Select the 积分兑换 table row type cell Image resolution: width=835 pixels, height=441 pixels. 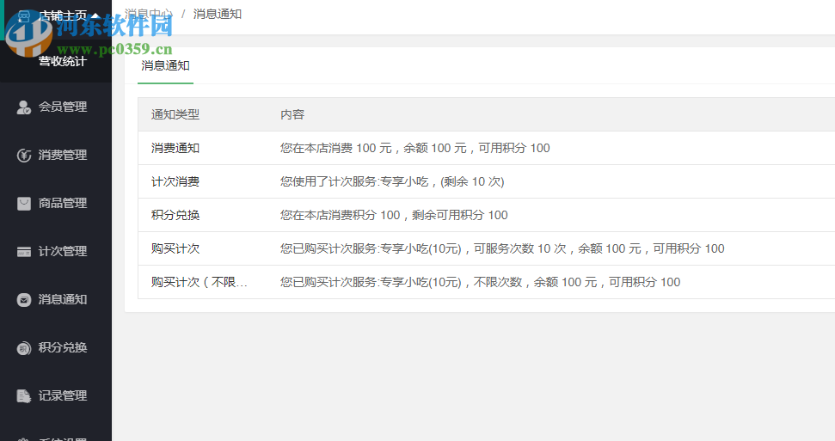coord(175,215)
